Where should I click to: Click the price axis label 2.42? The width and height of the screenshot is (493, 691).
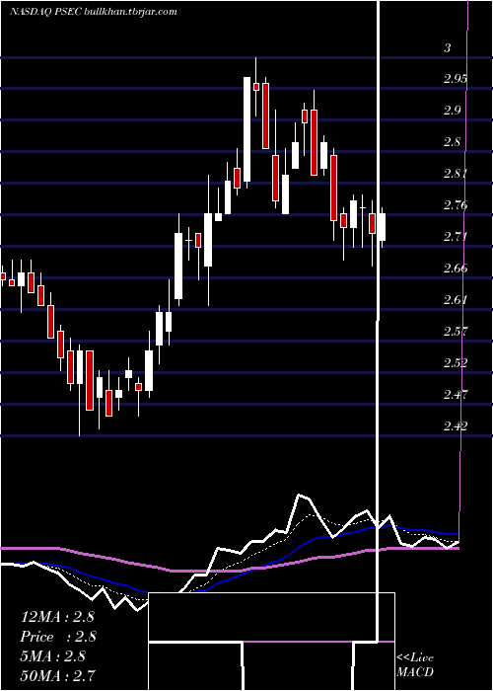[456, 425]
